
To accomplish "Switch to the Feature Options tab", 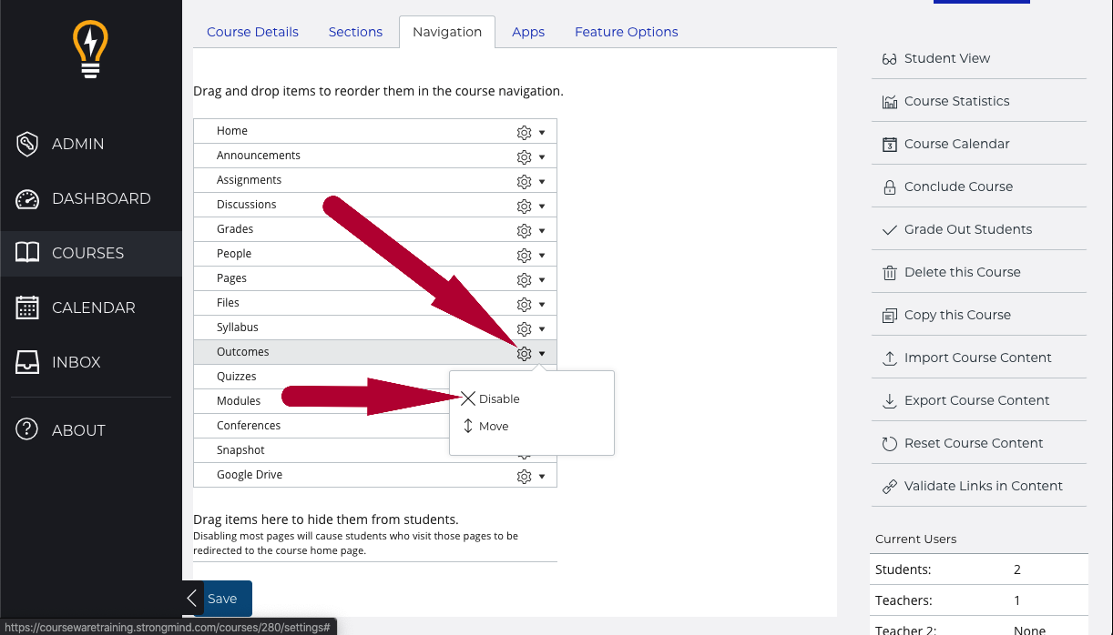I will [x=626, y=32].
